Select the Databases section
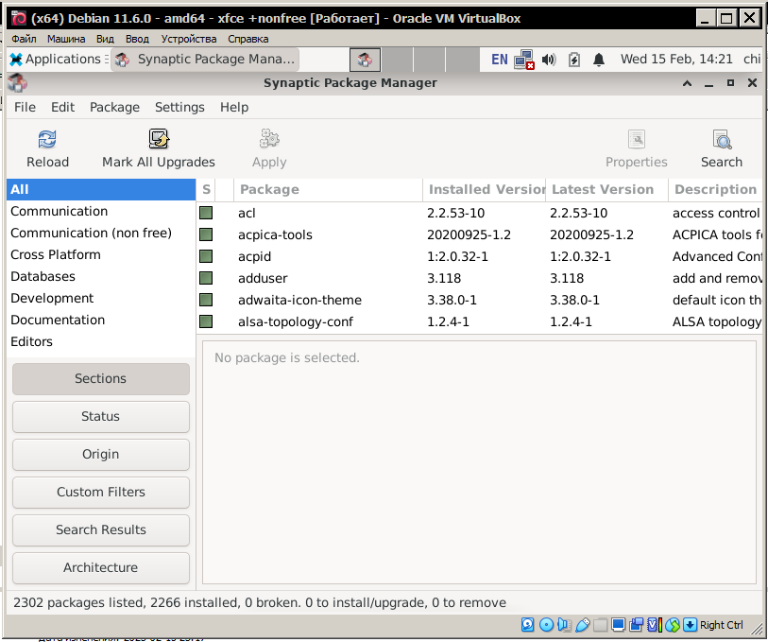Image resolution: width=768 pixels, height=642 pixels. pyautogui.click(x=101, y=276)
